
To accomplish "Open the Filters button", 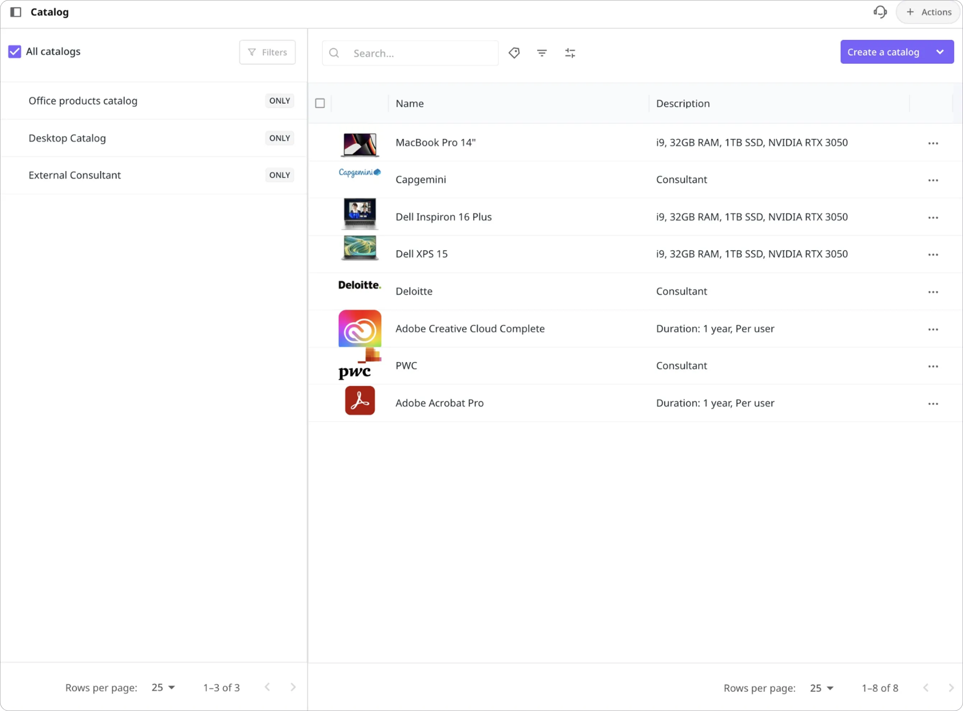I will (267, 52).
